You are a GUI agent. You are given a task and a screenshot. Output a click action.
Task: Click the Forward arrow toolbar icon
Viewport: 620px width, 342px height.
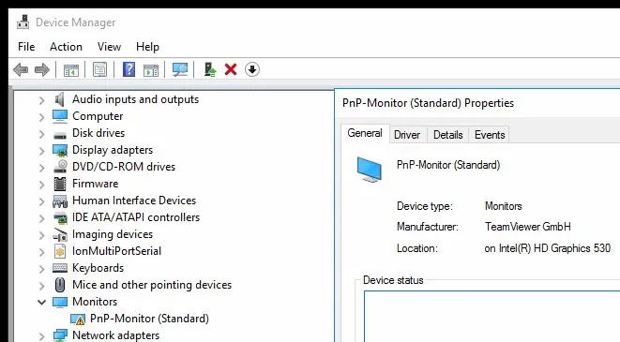click(42, 70)
